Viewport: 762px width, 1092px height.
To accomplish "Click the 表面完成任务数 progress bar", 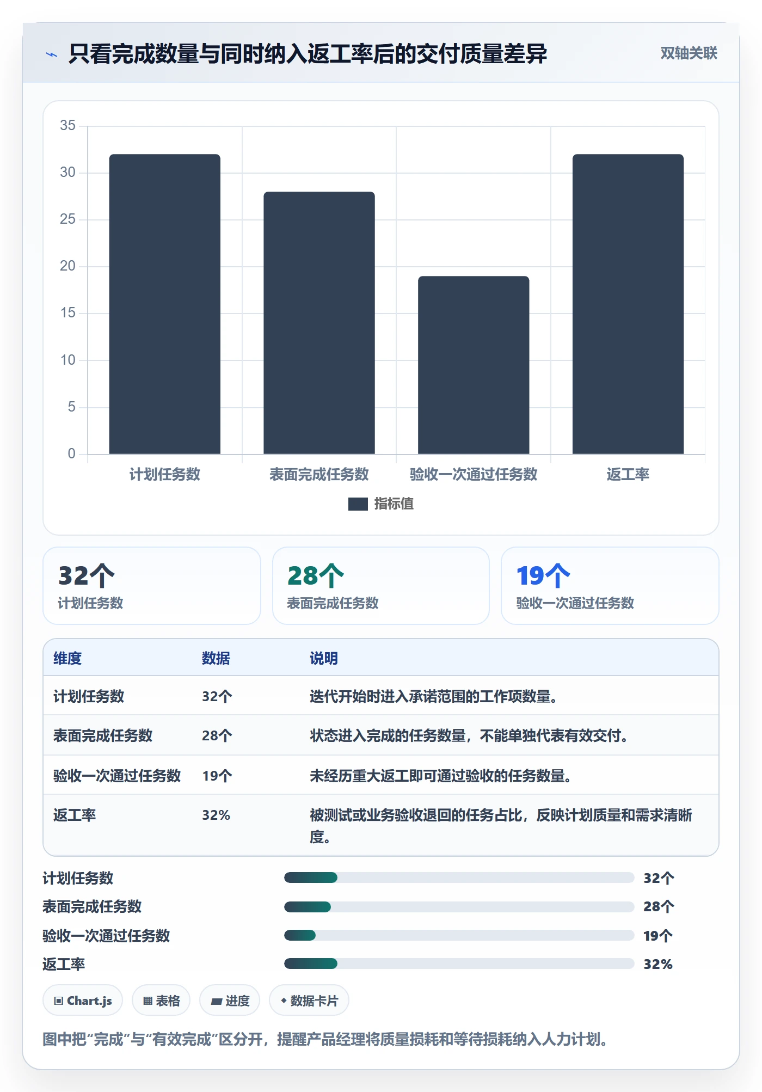I will [x=459, y=906].
